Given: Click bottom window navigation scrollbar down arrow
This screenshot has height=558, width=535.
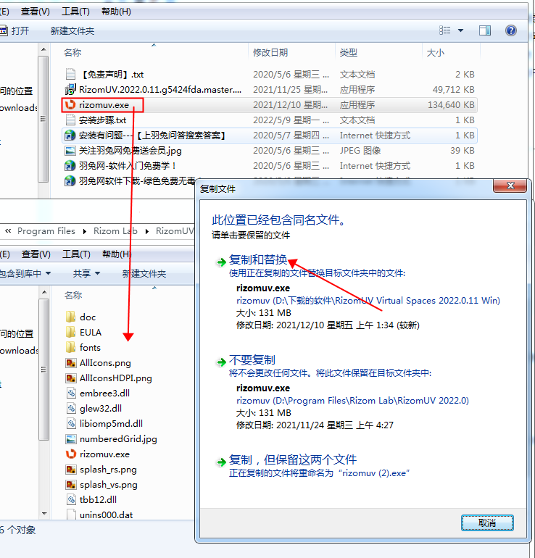Looking at the screenshot, I should pyautogui.click(x=44, y=514).
